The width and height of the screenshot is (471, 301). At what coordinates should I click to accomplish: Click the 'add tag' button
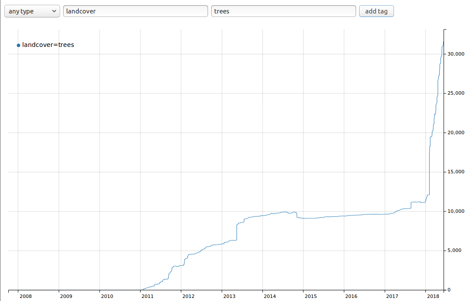(376, 11)
